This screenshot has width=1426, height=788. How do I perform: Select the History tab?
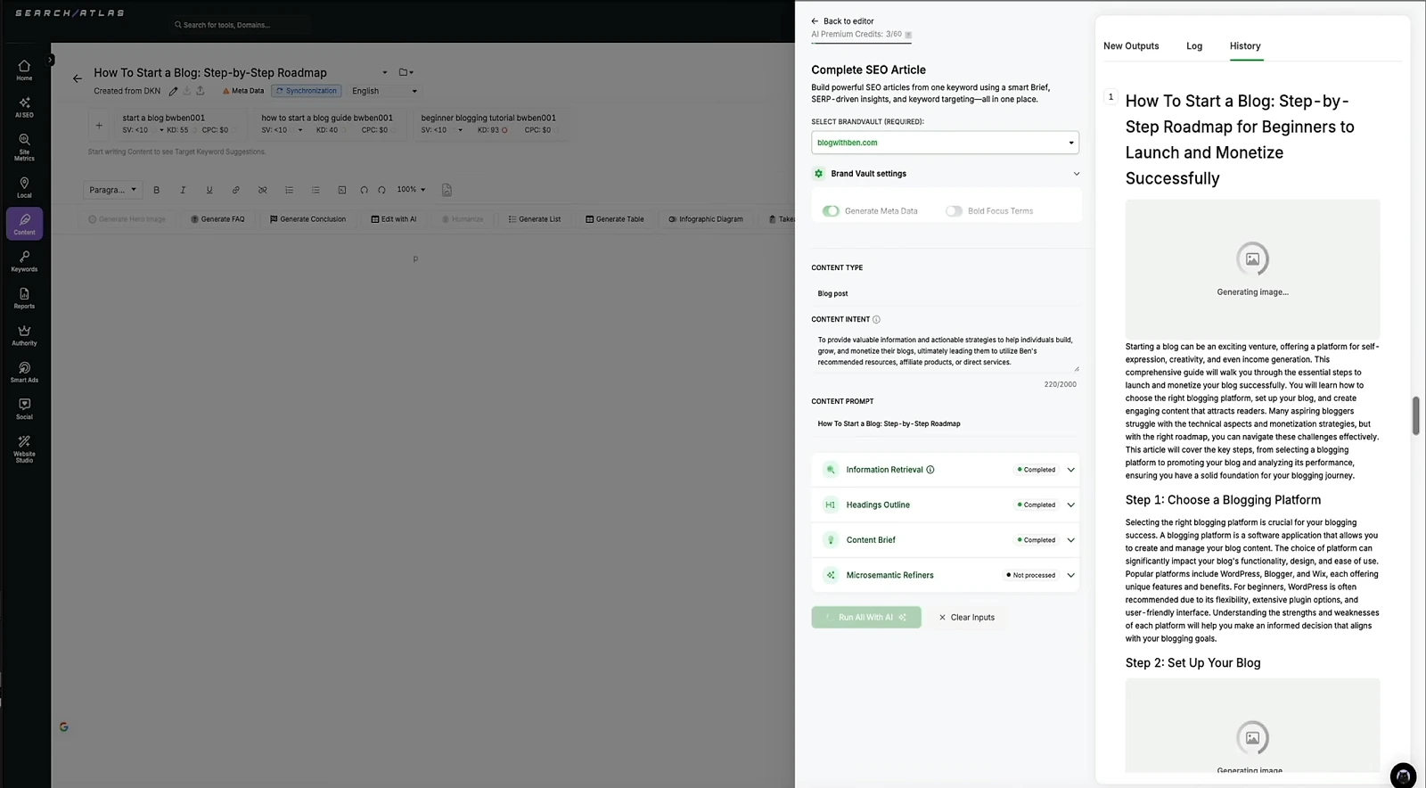[x=1245, y=46]
